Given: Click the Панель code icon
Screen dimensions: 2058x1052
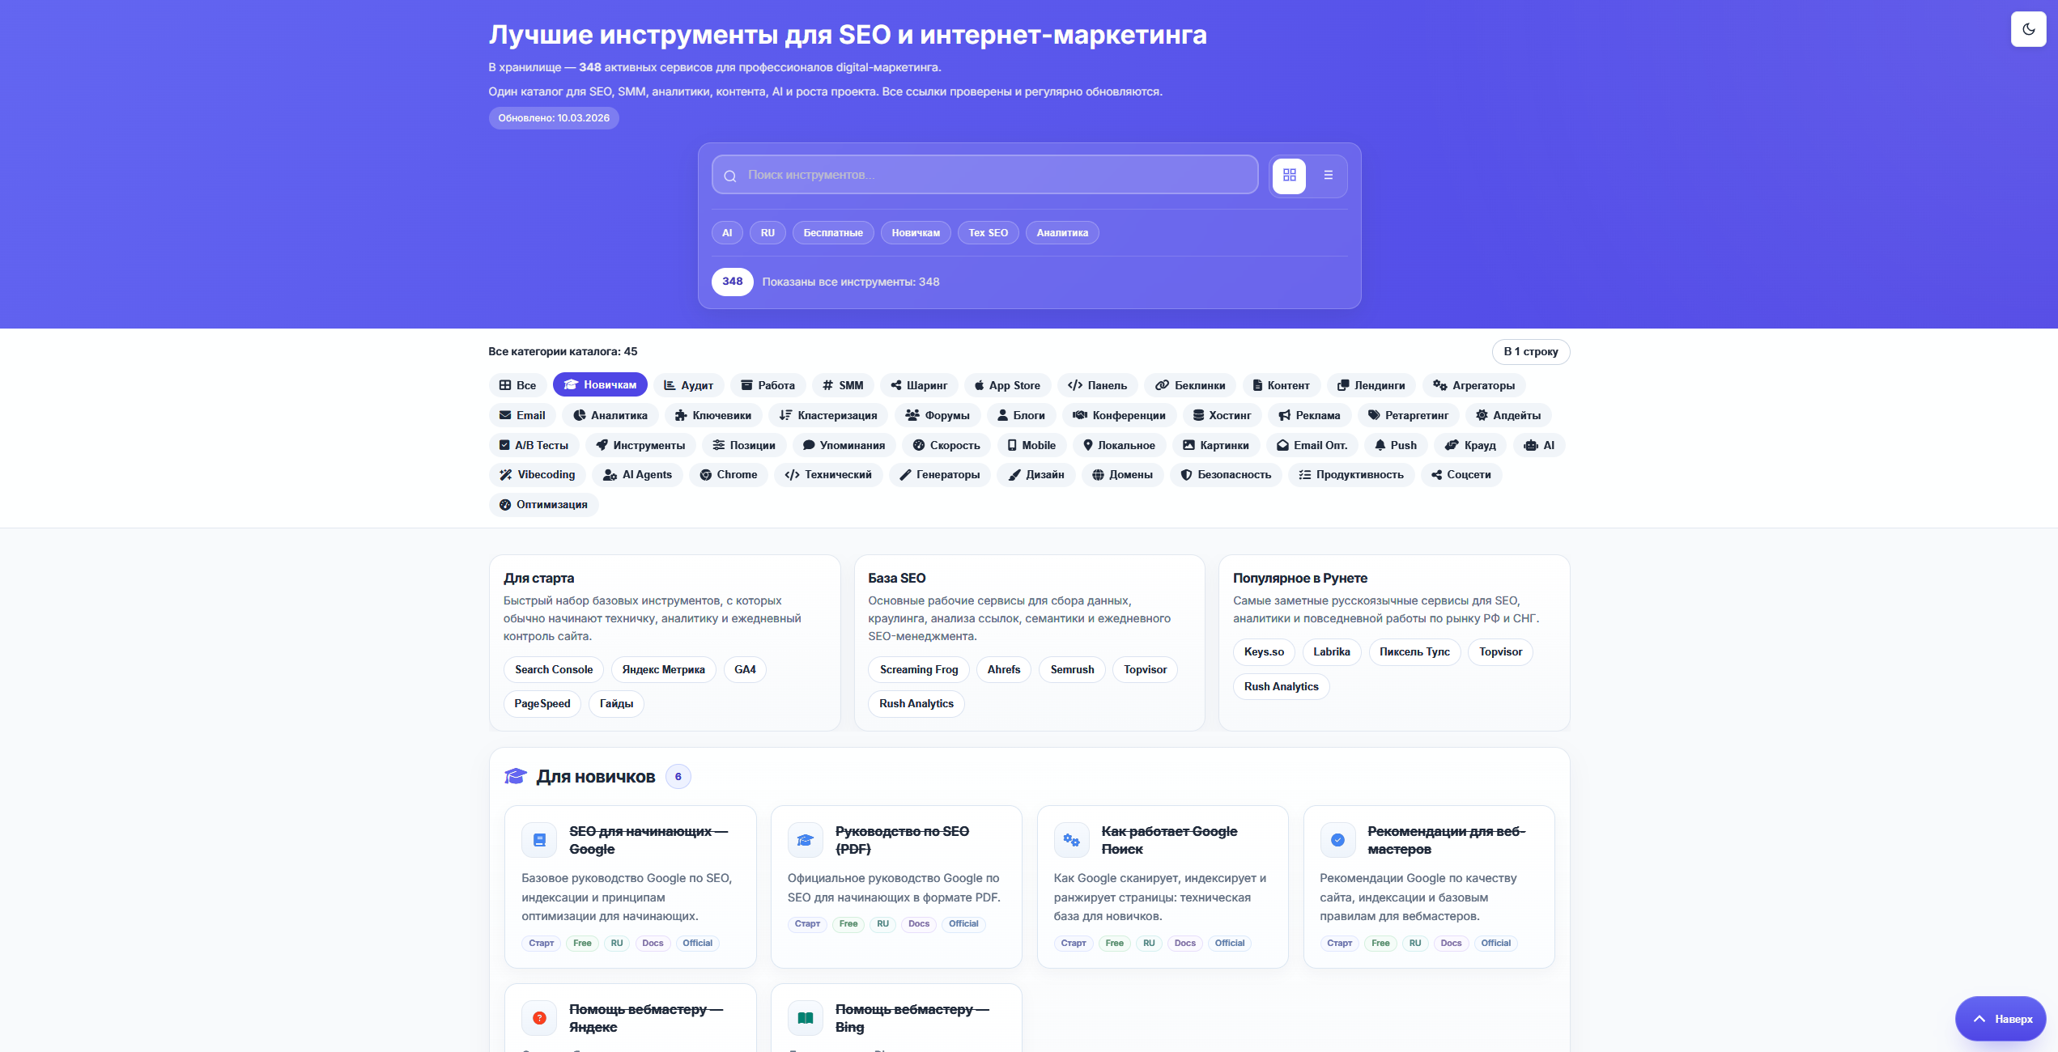Looking at the screenshot, I should click(1075, 386).
